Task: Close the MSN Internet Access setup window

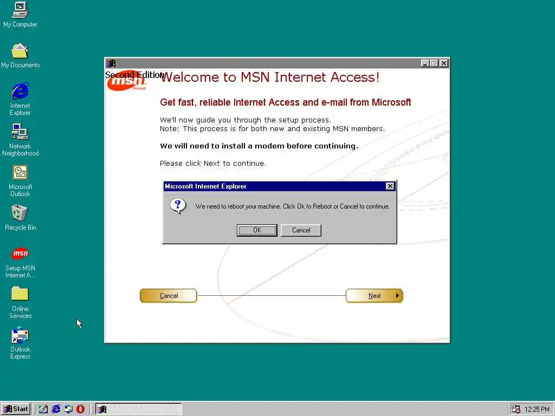Action: click(444, 63)
